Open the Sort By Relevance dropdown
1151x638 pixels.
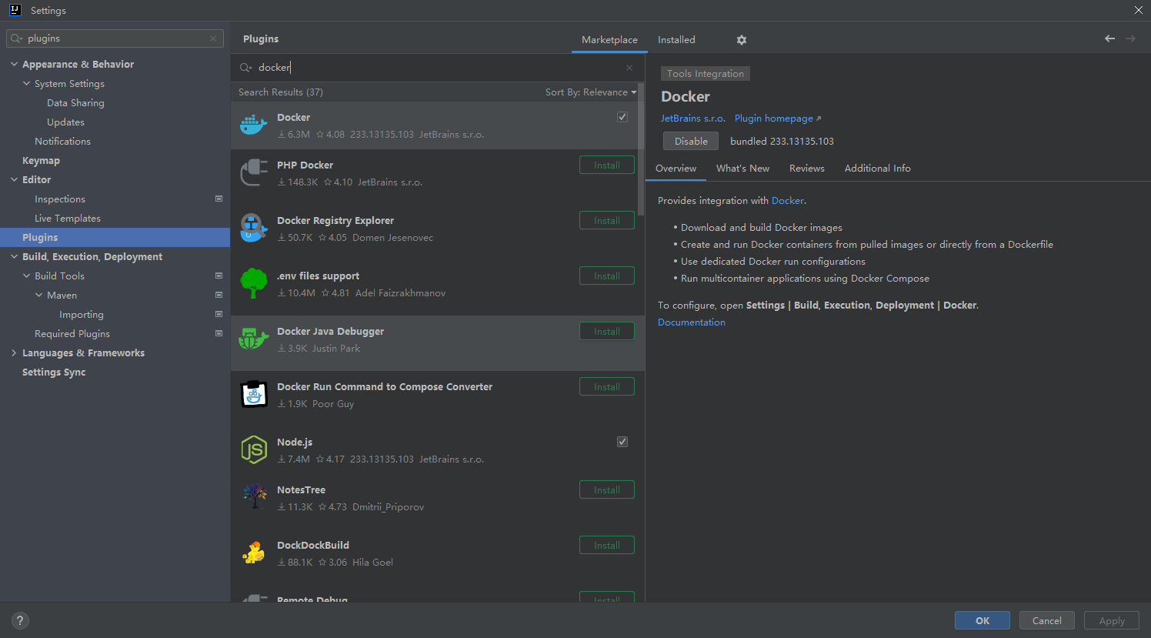click(590, 92)
